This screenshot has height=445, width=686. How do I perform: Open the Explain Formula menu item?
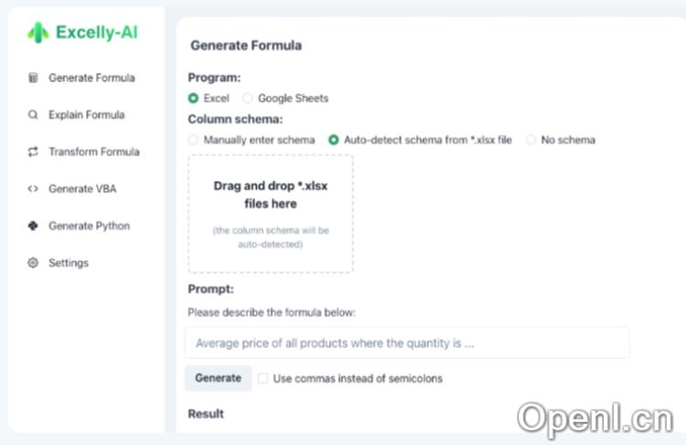pyautogui.click(x=87, y=115)
